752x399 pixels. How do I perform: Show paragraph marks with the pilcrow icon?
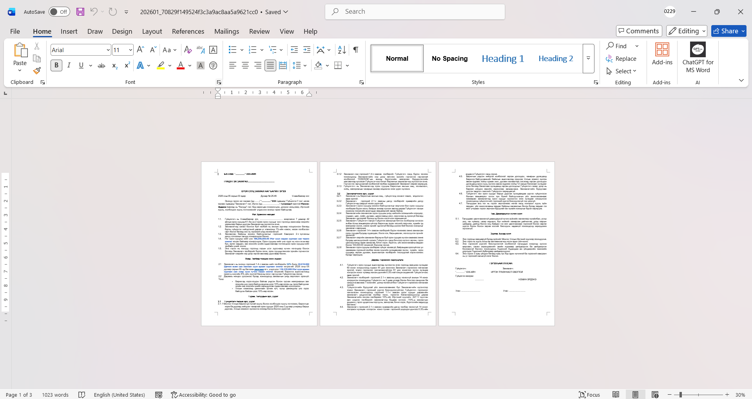[x=355, y=50]
